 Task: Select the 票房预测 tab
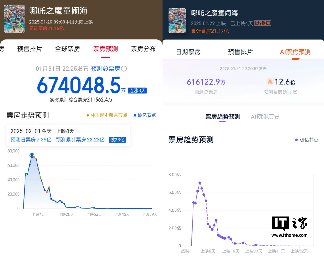(105, 49)
